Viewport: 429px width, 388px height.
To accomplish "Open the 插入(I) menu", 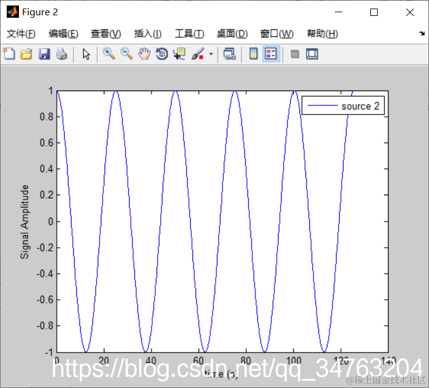I will tap(147, 34).
